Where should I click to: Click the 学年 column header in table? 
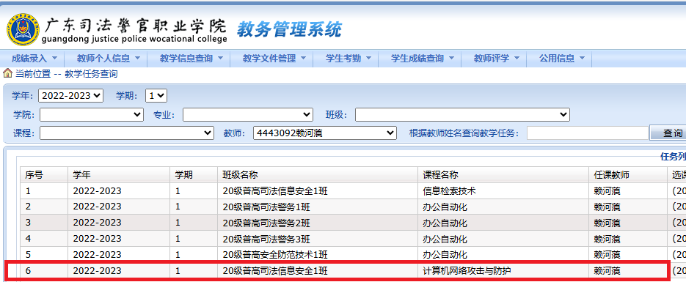[119, 174]
